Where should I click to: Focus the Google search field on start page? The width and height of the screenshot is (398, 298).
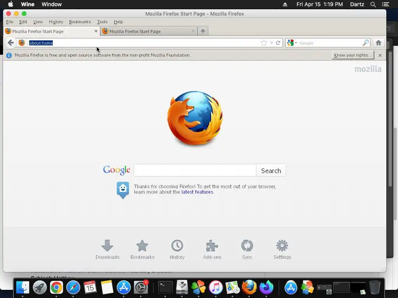tap(195, 170)
